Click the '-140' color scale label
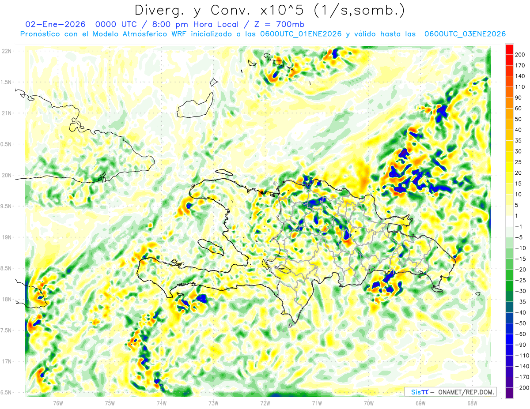 (x=522, y=366)
